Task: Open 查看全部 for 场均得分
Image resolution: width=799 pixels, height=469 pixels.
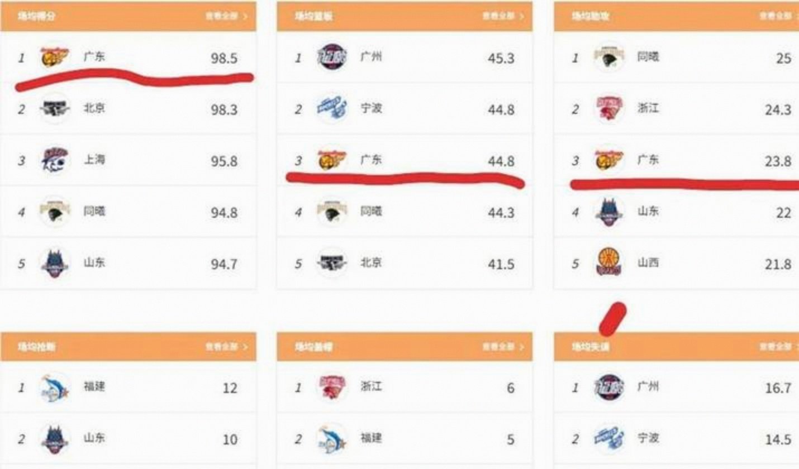Action: click(226, 17)
